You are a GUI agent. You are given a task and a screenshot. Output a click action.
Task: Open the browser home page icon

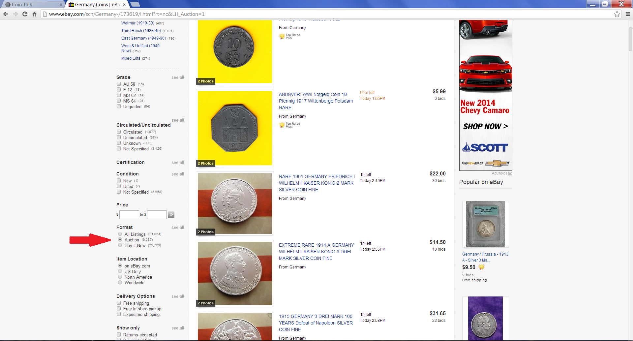(x=34, y=14)
